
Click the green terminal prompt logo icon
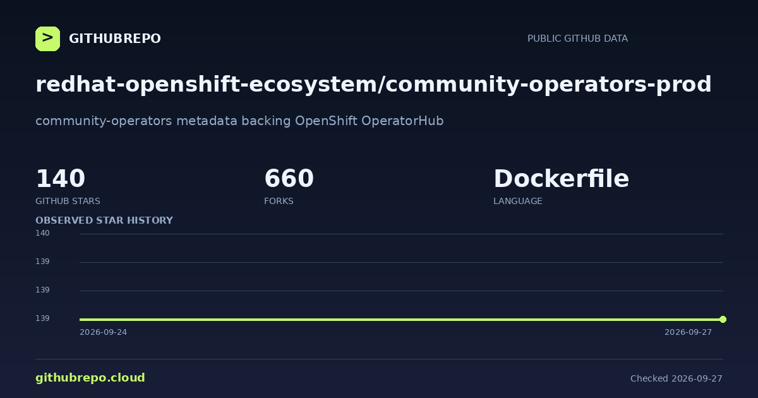tap(47, 39)
